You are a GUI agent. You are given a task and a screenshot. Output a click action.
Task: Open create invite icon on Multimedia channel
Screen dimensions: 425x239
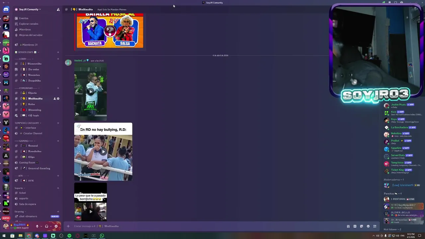55,99
